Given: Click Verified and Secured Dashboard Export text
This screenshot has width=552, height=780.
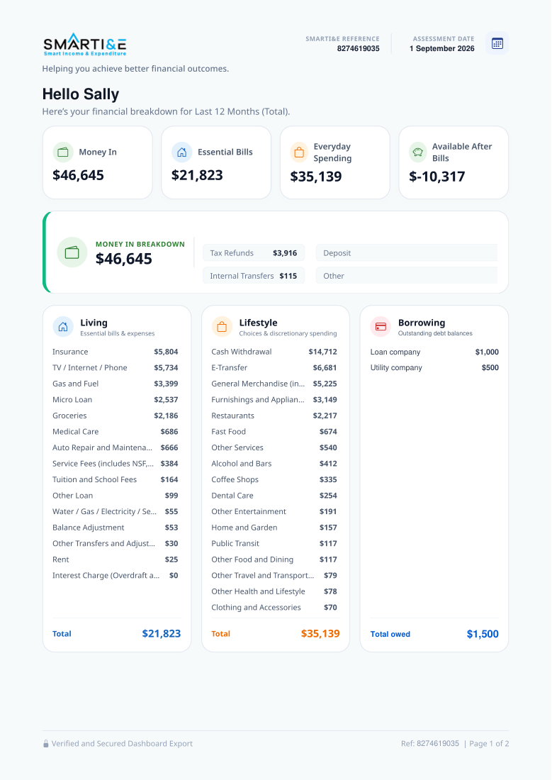Looking at the screenshot, I should [122, 744].
